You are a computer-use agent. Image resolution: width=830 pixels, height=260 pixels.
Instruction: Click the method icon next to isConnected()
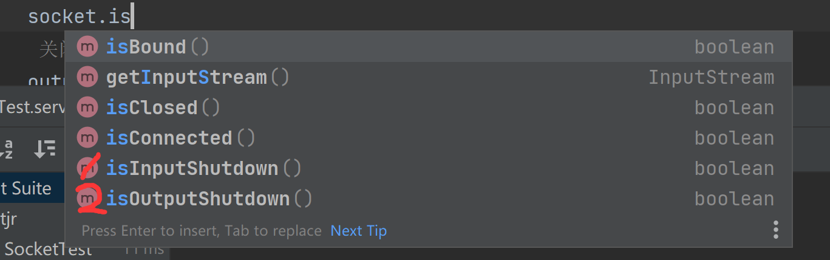pyautogui.click(x=87, y=138)
